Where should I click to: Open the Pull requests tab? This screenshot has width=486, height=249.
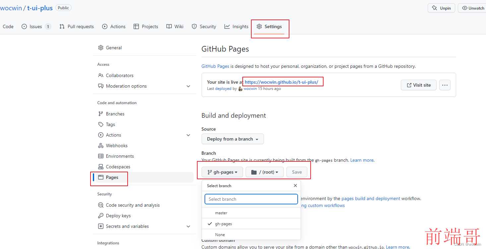[x=77, y=26]
